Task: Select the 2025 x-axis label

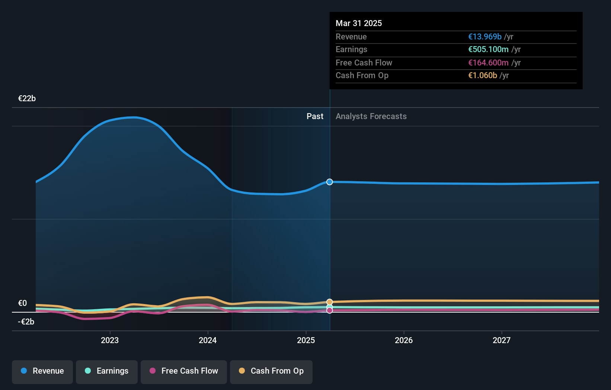Action: [306, 340]
